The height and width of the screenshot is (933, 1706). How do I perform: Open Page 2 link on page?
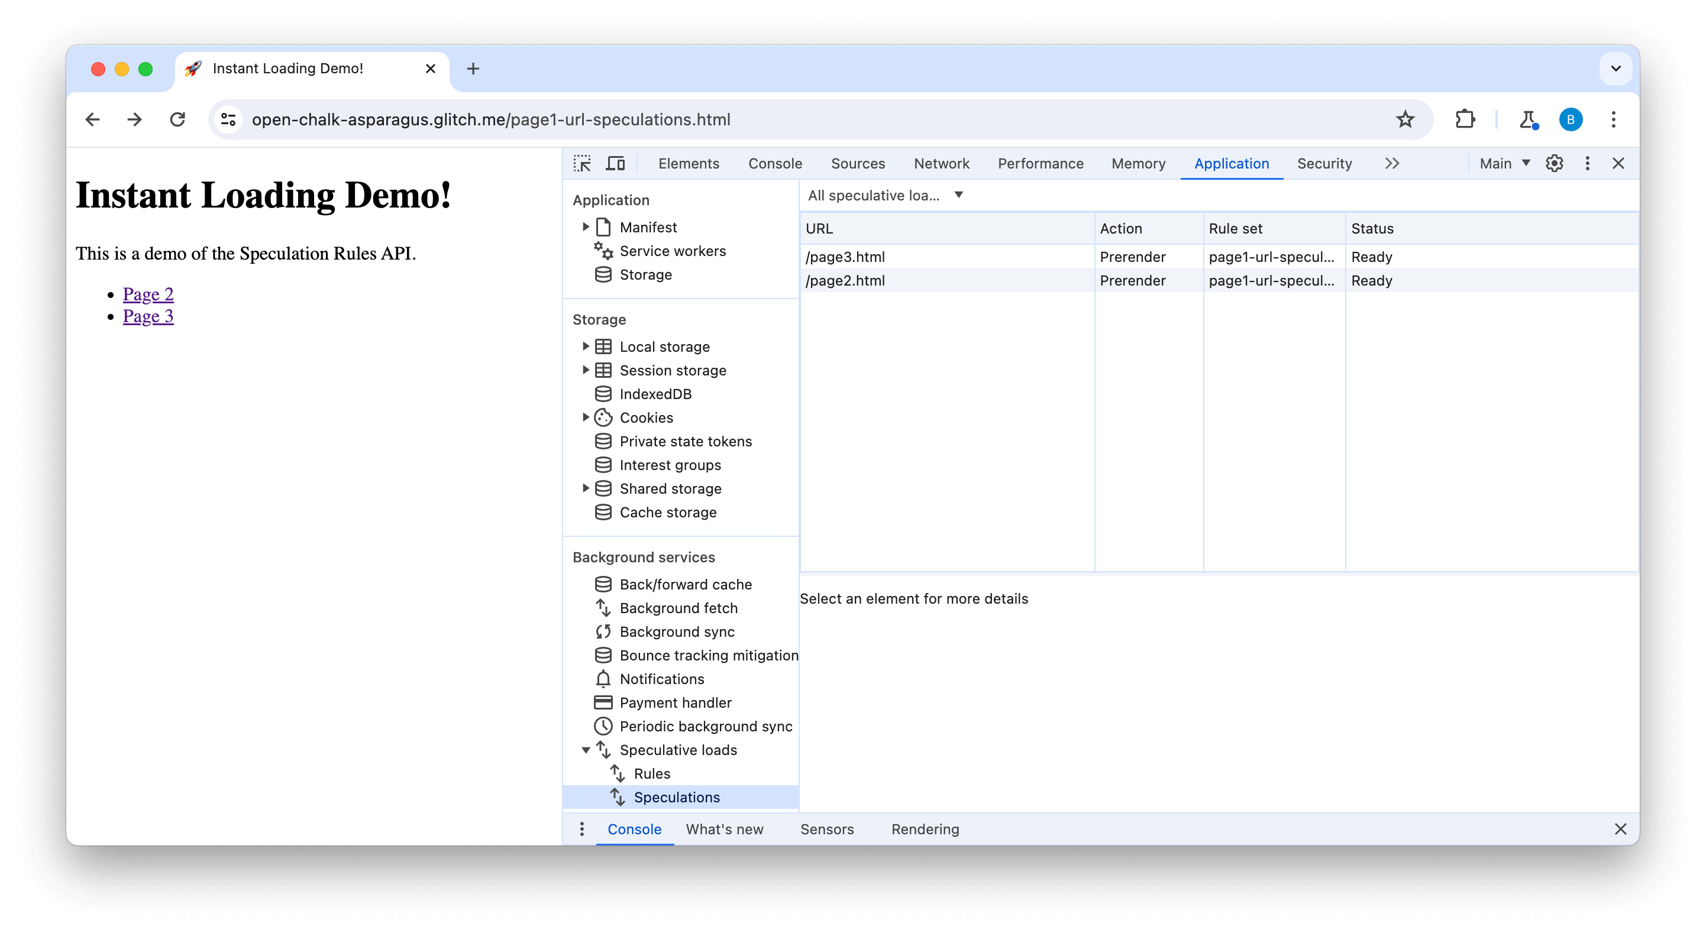pyautogui.click(x=148, y=293)
